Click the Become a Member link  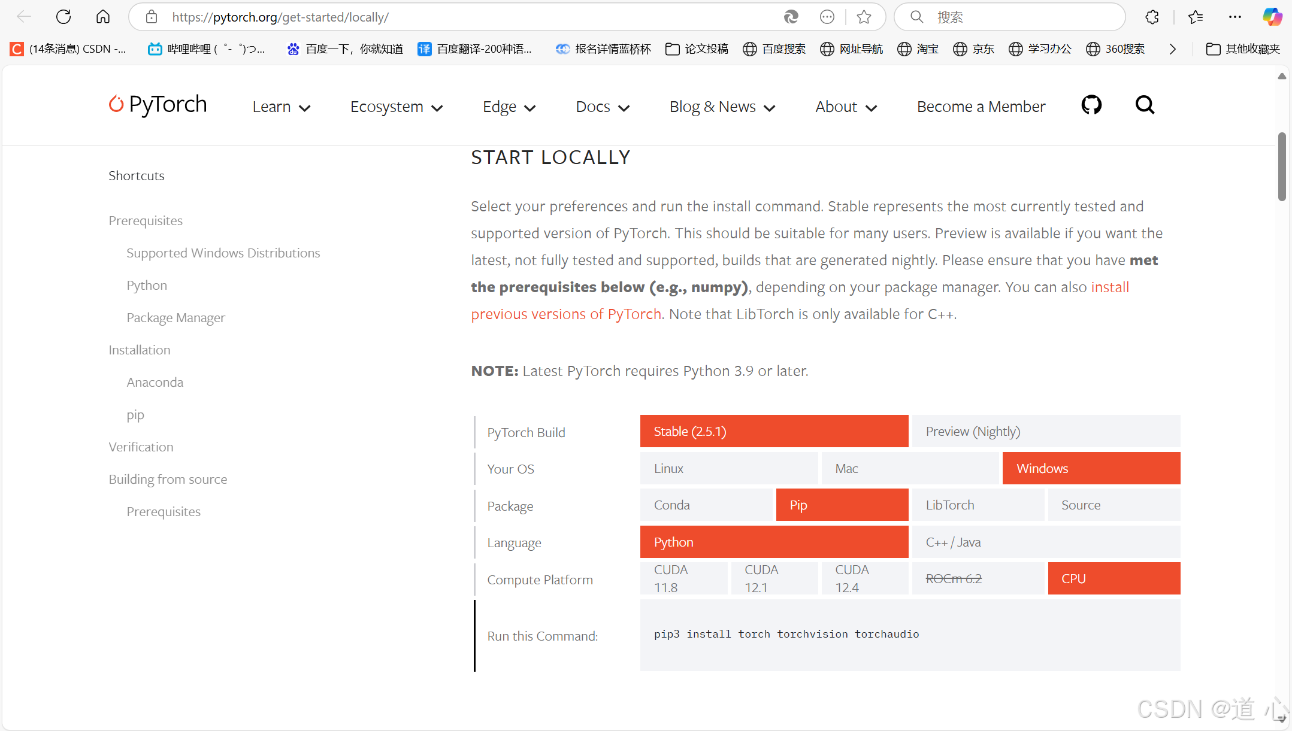pyautogui.click(x=981, y=107)
